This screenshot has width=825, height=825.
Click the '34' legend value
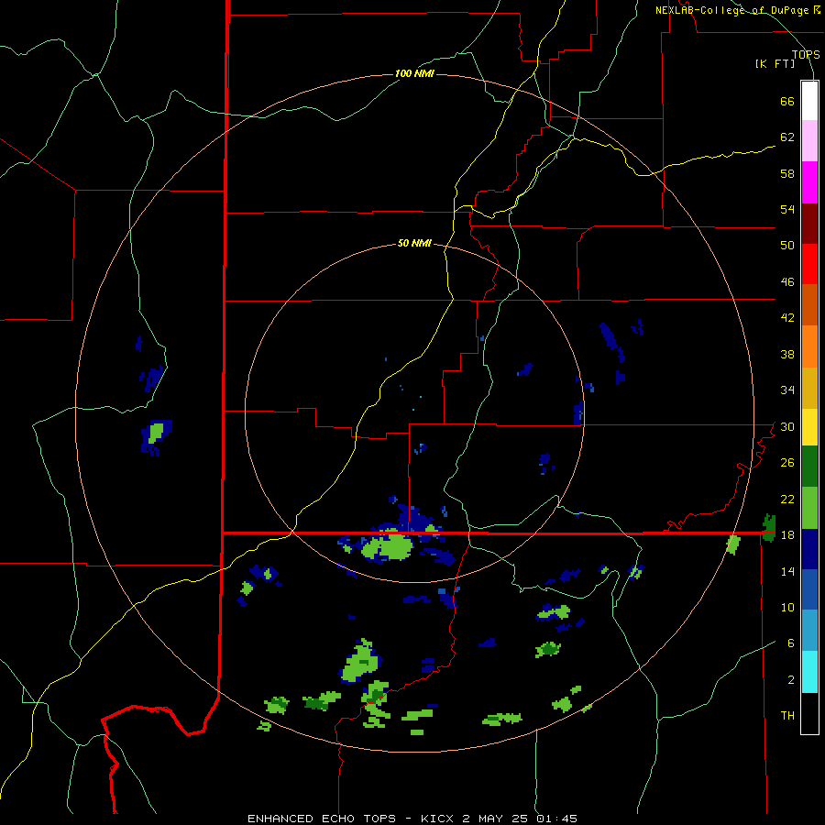point(787,390)
